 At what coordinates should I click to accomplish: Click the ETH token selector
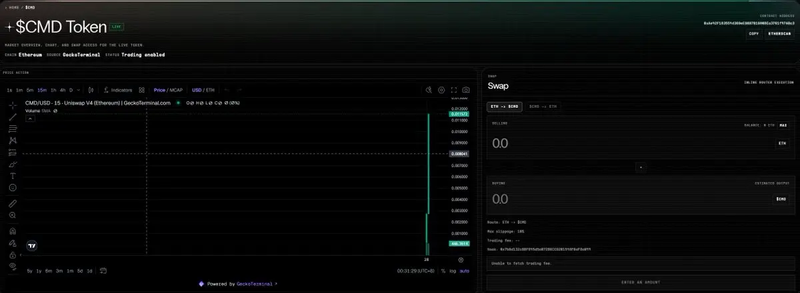(781, 143)
